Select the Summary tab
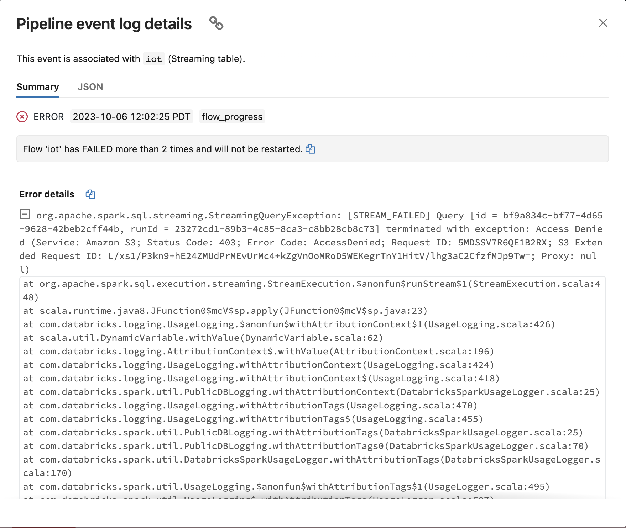Viewport: 626px width, 528px height. point(37,87)
